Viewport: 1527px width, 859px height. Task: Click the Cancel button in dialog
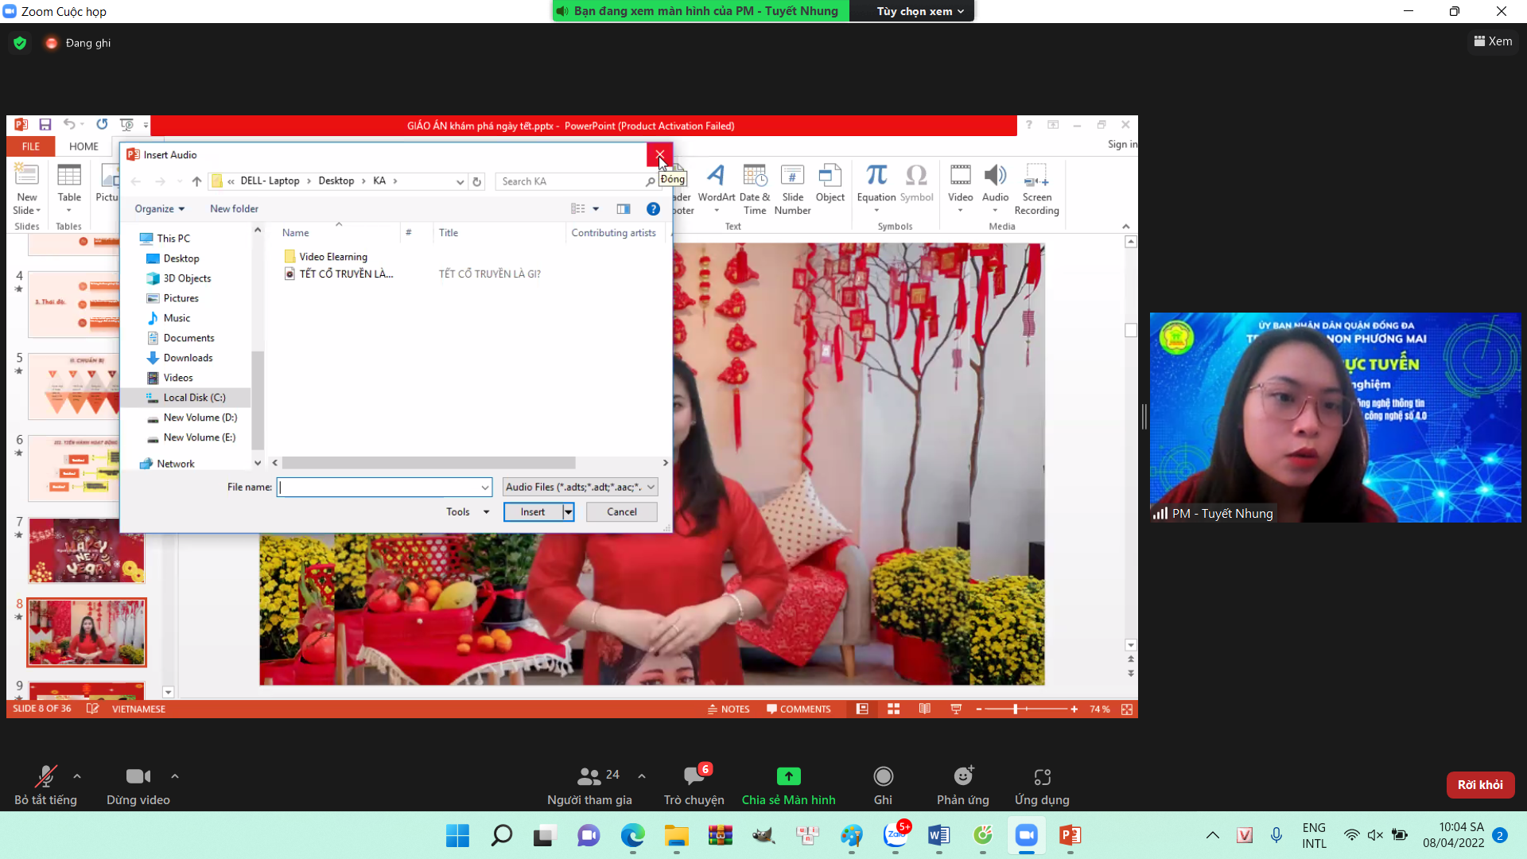click(621, 512)
